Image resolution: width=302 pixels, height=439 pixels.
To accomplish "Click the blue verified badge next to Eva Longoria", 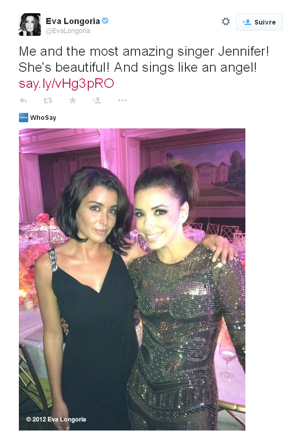I will 105,21.
